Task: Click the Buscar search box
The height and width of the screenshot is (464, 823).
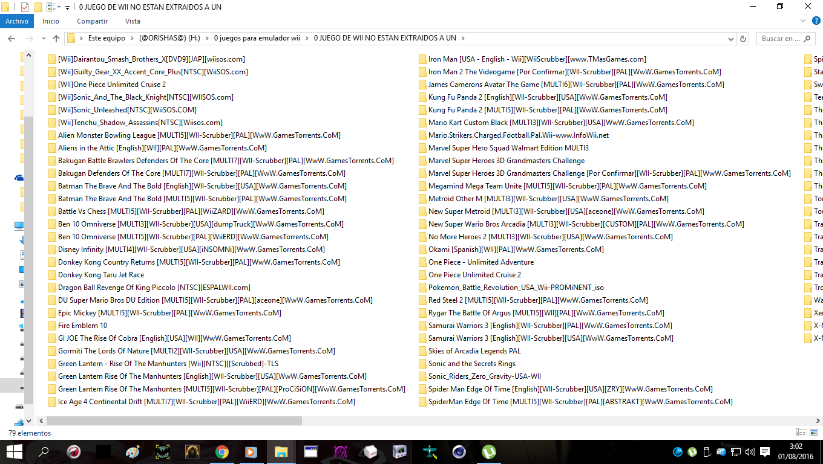Action: [785, 39]
